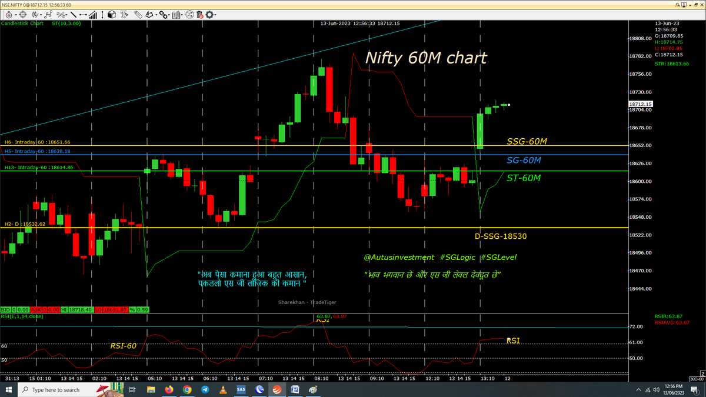Expand the settings gear dropdown arrow
The image size is (706, 397).
tap(216, 15)
